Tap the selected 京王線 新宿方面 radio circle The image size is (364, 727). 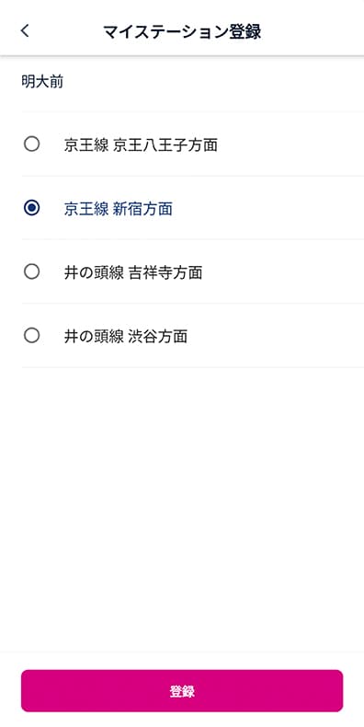pyautogui.click(x=31, y=208)
